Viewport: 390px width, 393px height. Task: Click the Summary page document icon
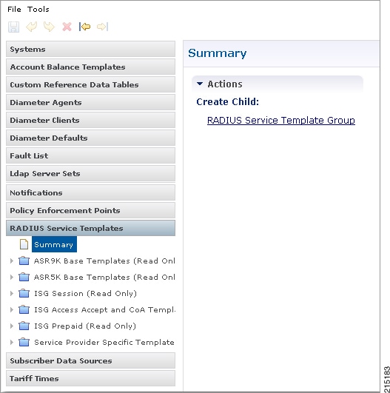[24, 244]
